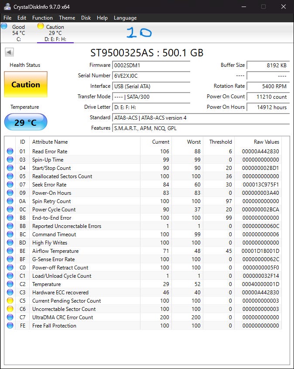
Task: Click the Attribute Name column header
Action: (x=50, y=142)
